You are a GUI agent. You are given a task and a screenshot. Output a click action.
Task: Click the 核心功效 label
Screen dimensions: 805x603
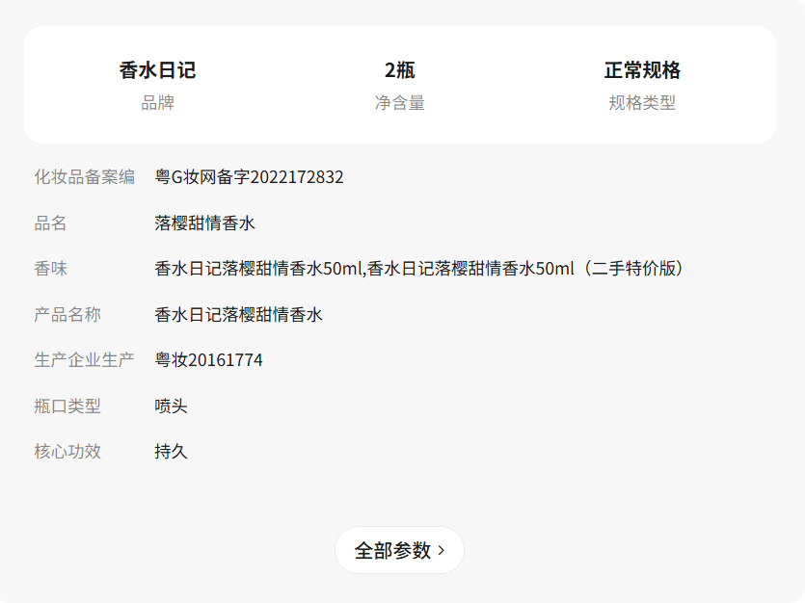tap(67, 451)
